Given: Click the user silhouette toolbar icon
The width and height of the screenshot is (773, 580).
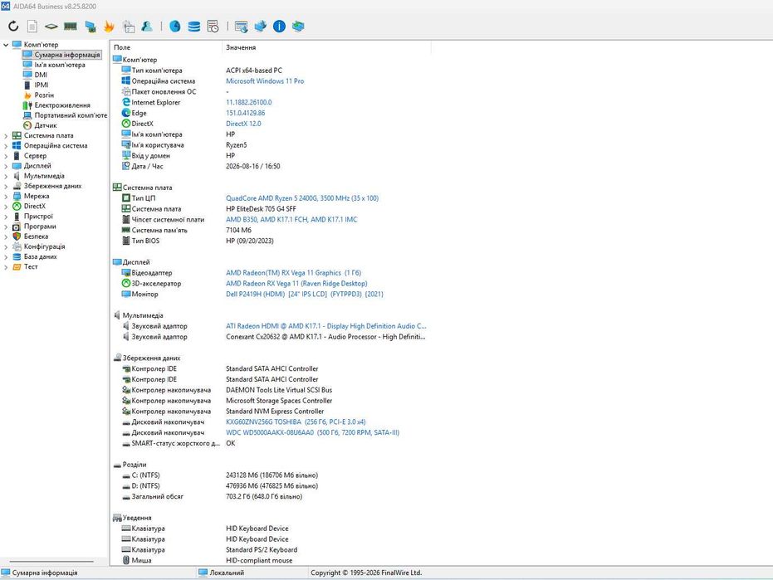Looking at the screenshot, I should 147,26.
